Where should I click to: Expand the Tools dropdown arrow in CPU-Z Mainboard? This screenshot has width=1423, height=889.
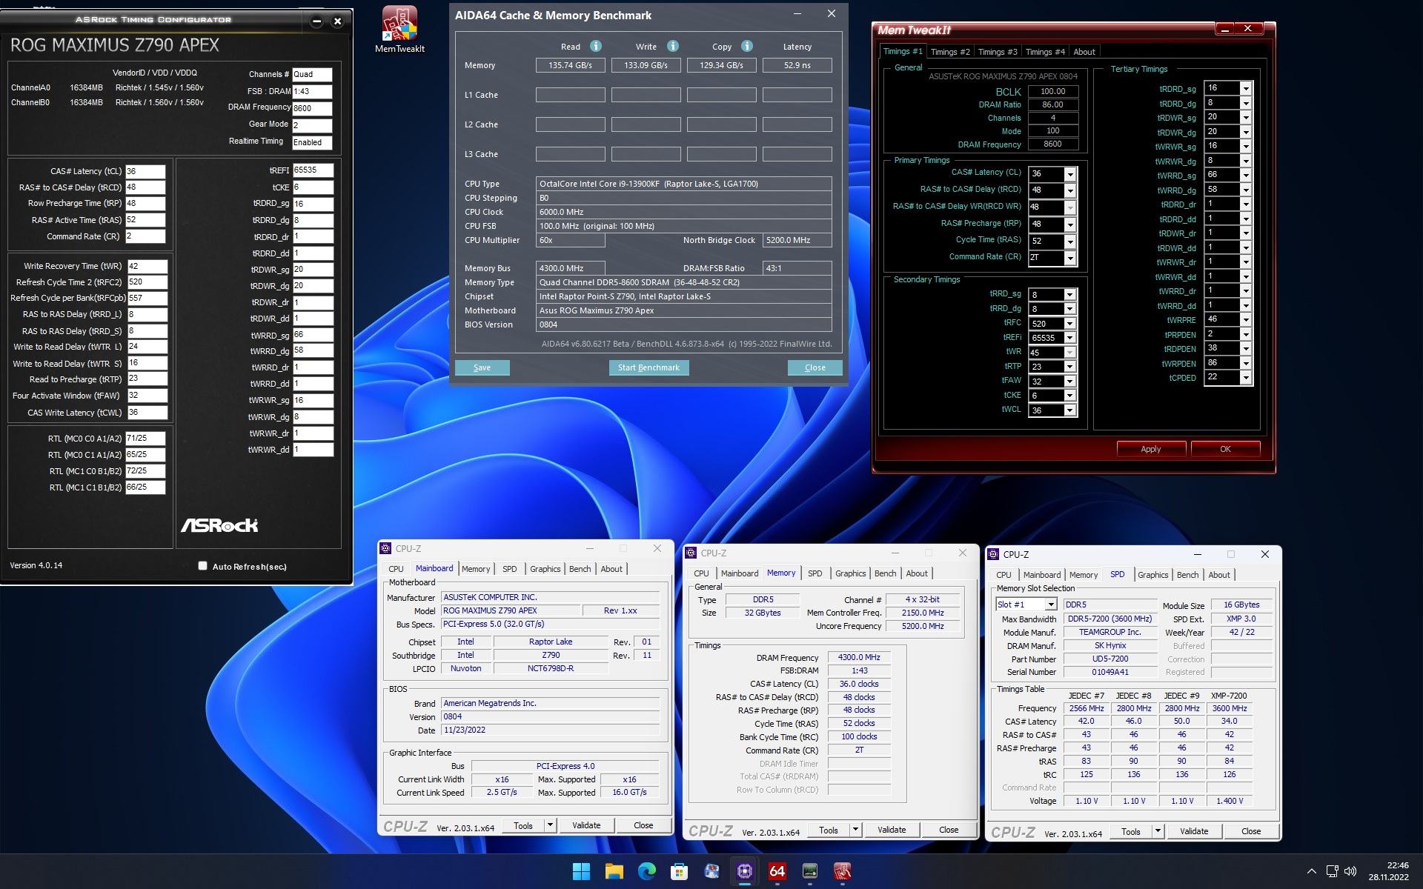pyautogui.click(x=550, y=825)
